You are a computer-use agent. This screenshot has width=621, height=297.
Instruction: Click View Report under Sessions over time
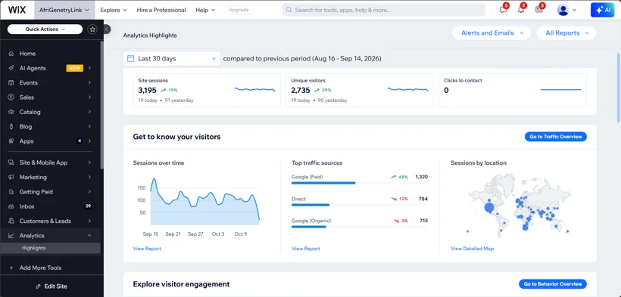tap(147, 249)
